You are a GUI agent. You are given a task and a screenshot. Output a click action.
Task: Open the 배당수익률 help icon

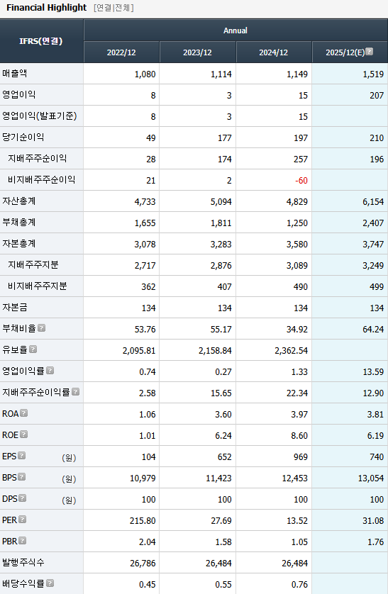pyautogui.click(x=50, y=583)
